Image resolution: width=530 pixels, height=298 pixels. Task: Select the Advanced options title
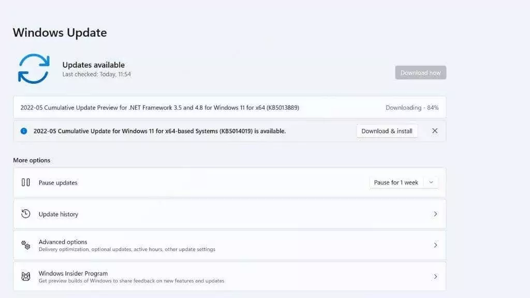63,242
